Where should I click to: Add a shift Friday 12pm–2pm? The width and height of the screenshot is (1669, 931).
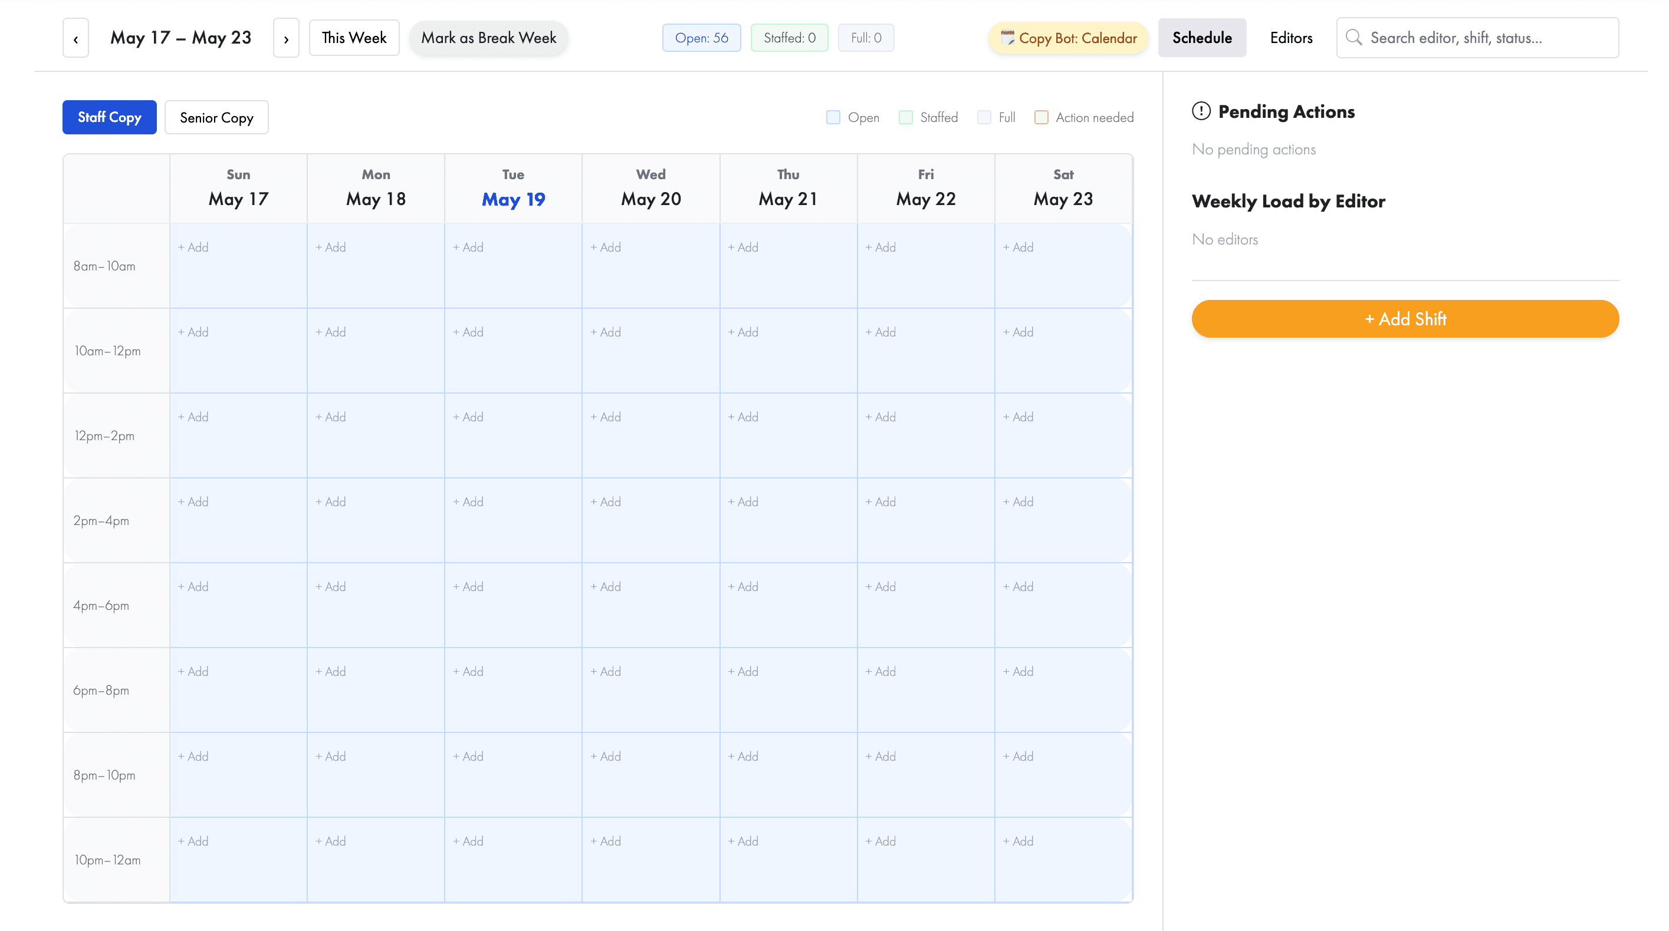coord(881,417)
